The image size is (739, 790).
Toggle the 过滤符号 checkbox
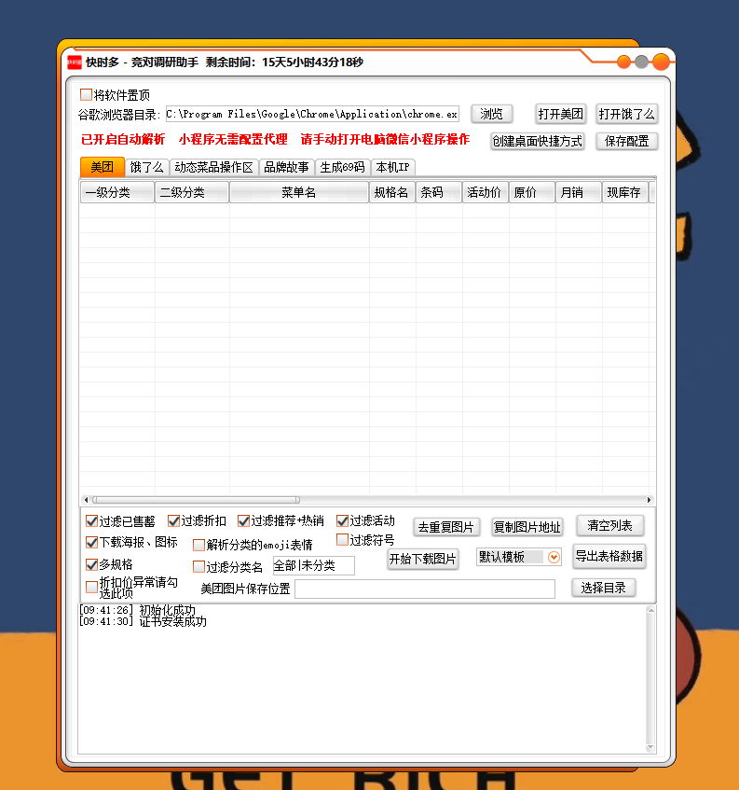click(x=342, y=540)
